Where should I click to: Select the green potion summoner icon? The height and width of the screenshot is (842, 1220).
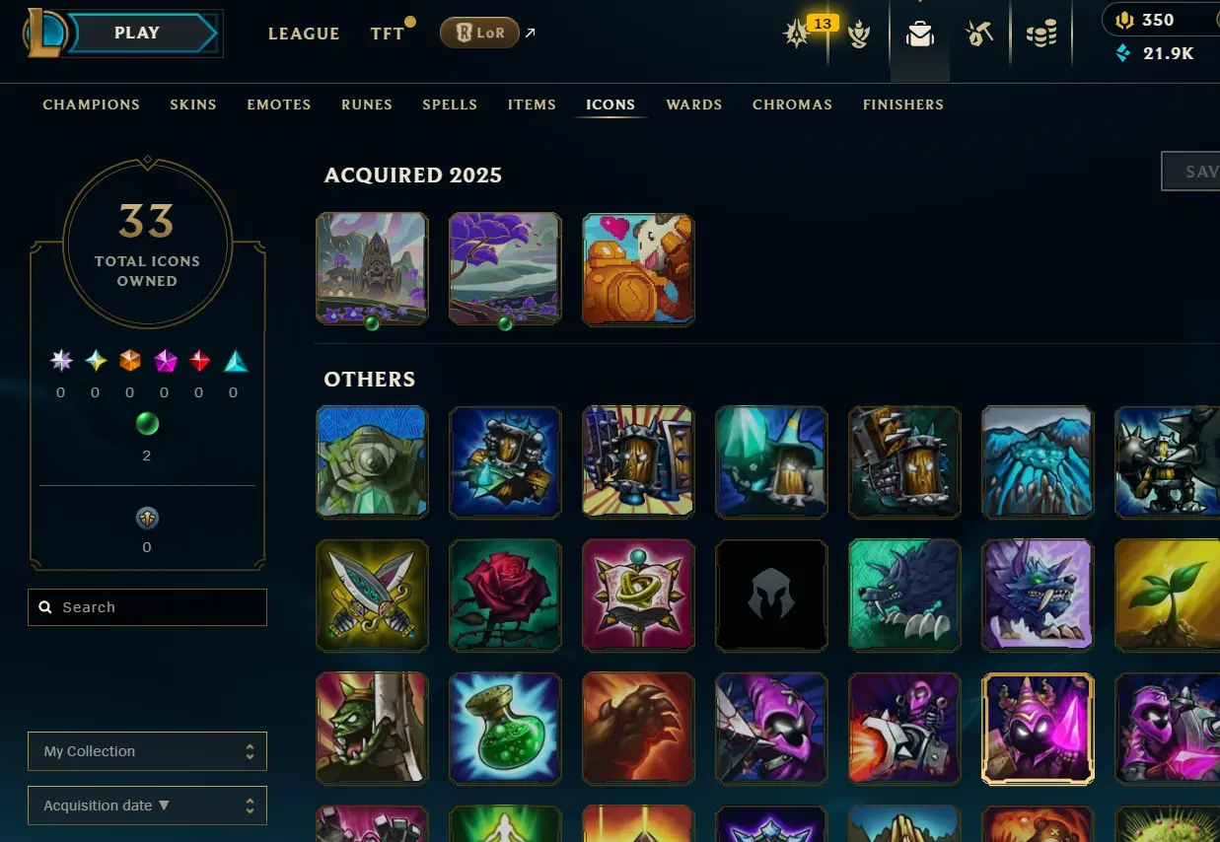[x=505, y=728]
